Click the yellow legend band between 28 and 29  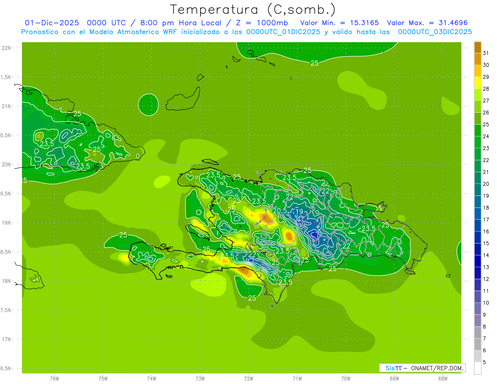pyautogui.click(x=478, y=83)
